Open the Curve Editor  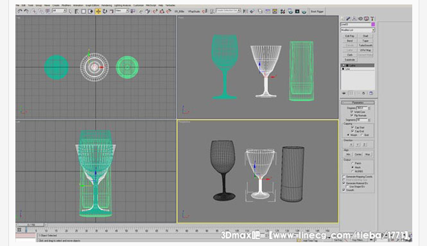(268, 12)
